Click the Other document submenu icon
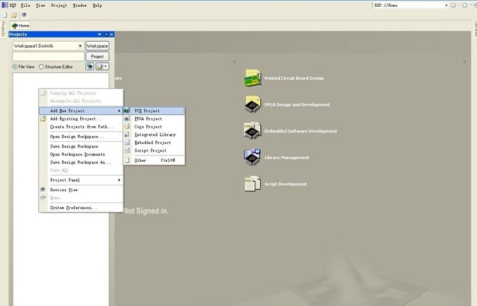 click(x=127, y=160)
